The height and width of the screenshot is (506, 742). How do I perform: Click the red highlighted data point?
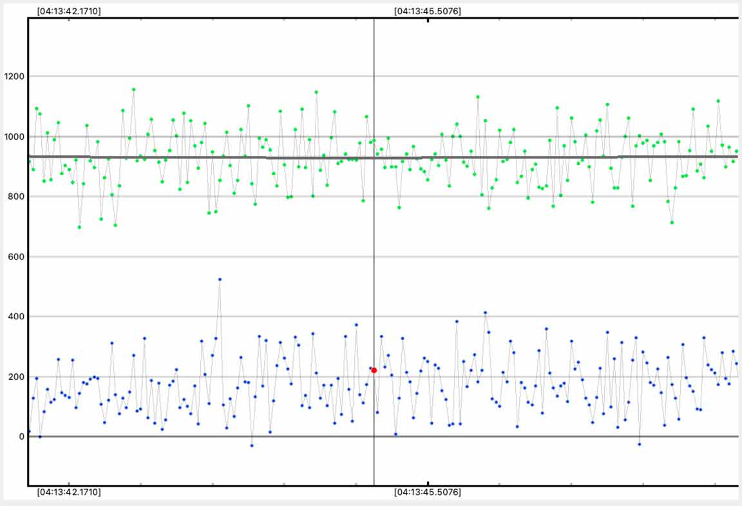click(x=374, y=370)
